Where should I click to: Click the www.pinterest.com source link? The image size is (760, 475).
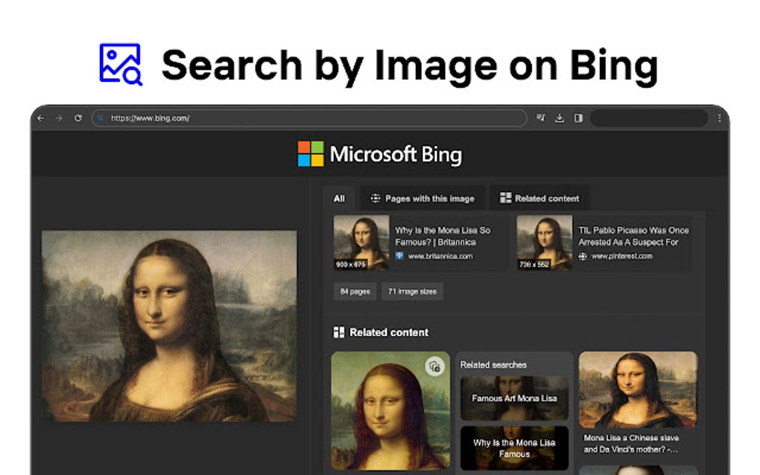pos(622,256)
